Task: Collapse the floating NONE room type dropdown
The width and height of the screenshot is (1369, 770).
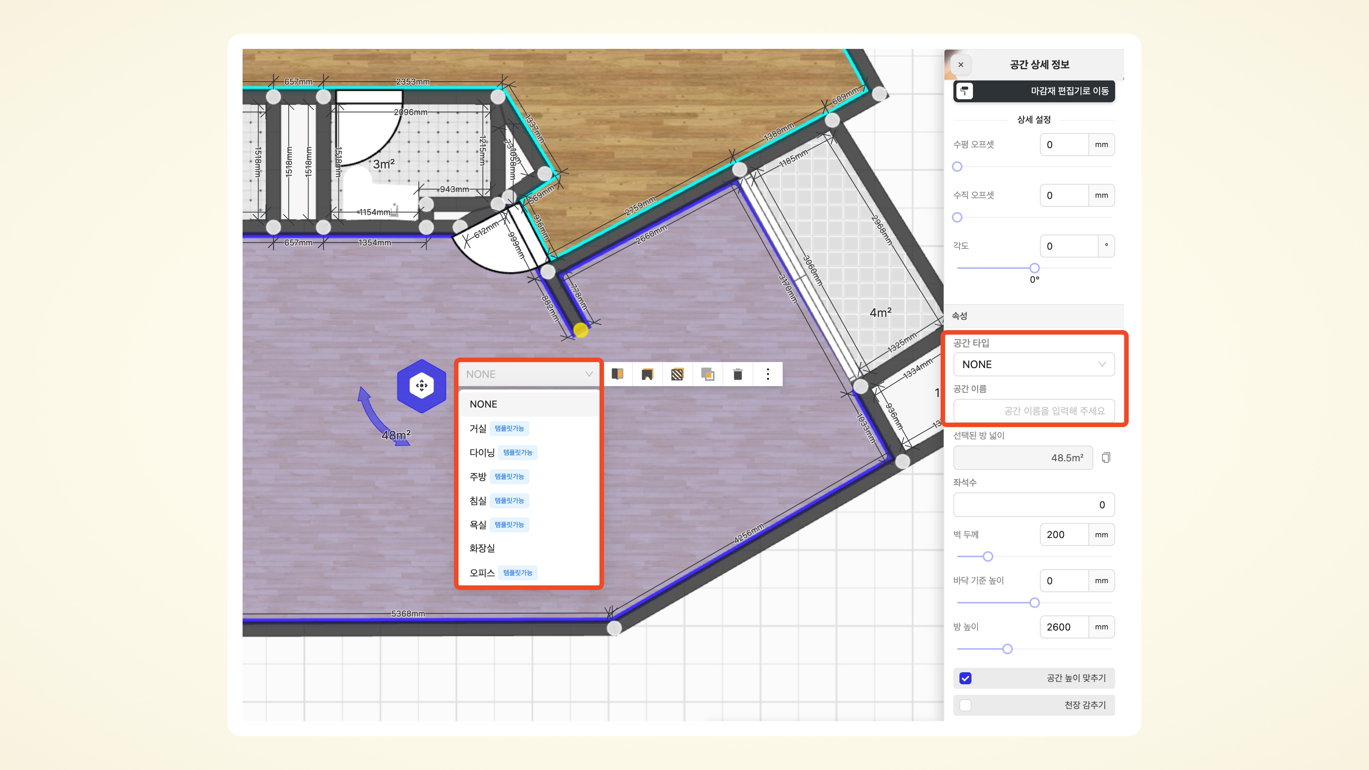Action: tap(529, 374)
